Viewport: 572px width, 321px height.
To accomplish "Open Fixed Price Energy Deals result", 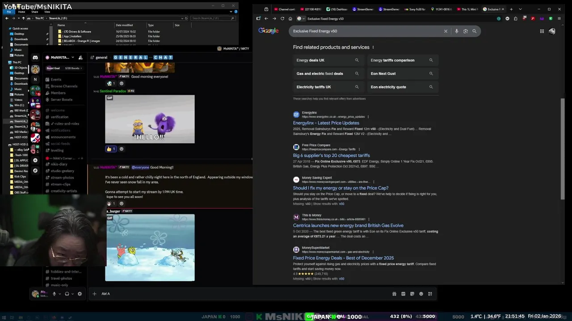I will [343, 258].
